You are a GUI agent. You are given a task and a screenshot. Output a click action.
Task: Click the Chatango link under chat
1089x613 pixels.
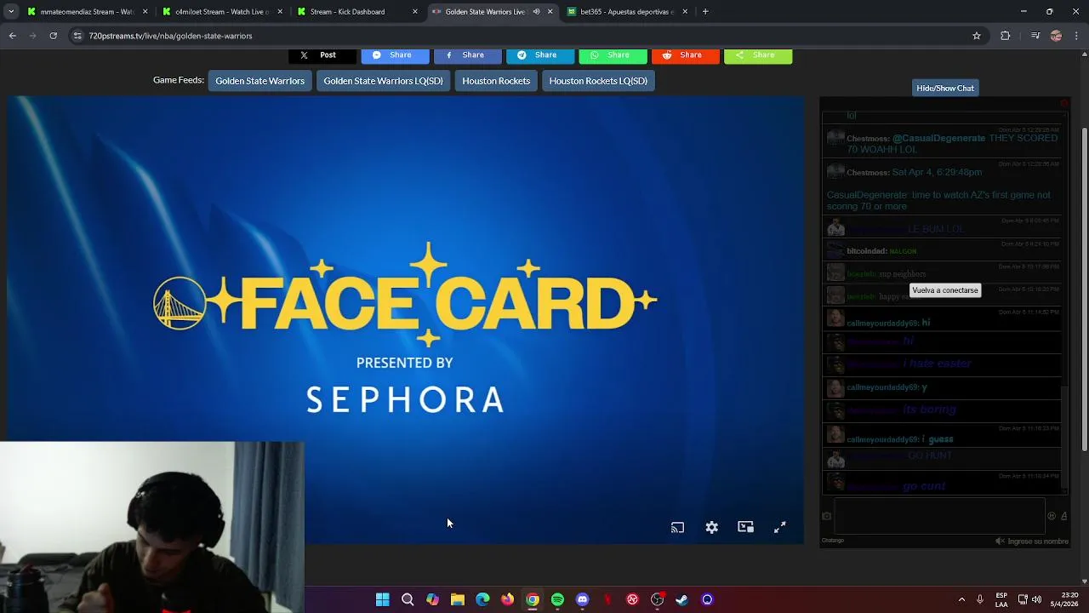(833, 541)
